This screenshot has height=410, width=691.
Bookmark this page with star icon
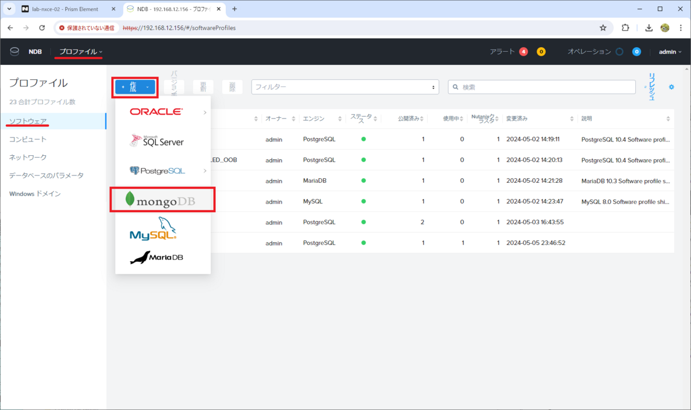click(x=603, y=28)
